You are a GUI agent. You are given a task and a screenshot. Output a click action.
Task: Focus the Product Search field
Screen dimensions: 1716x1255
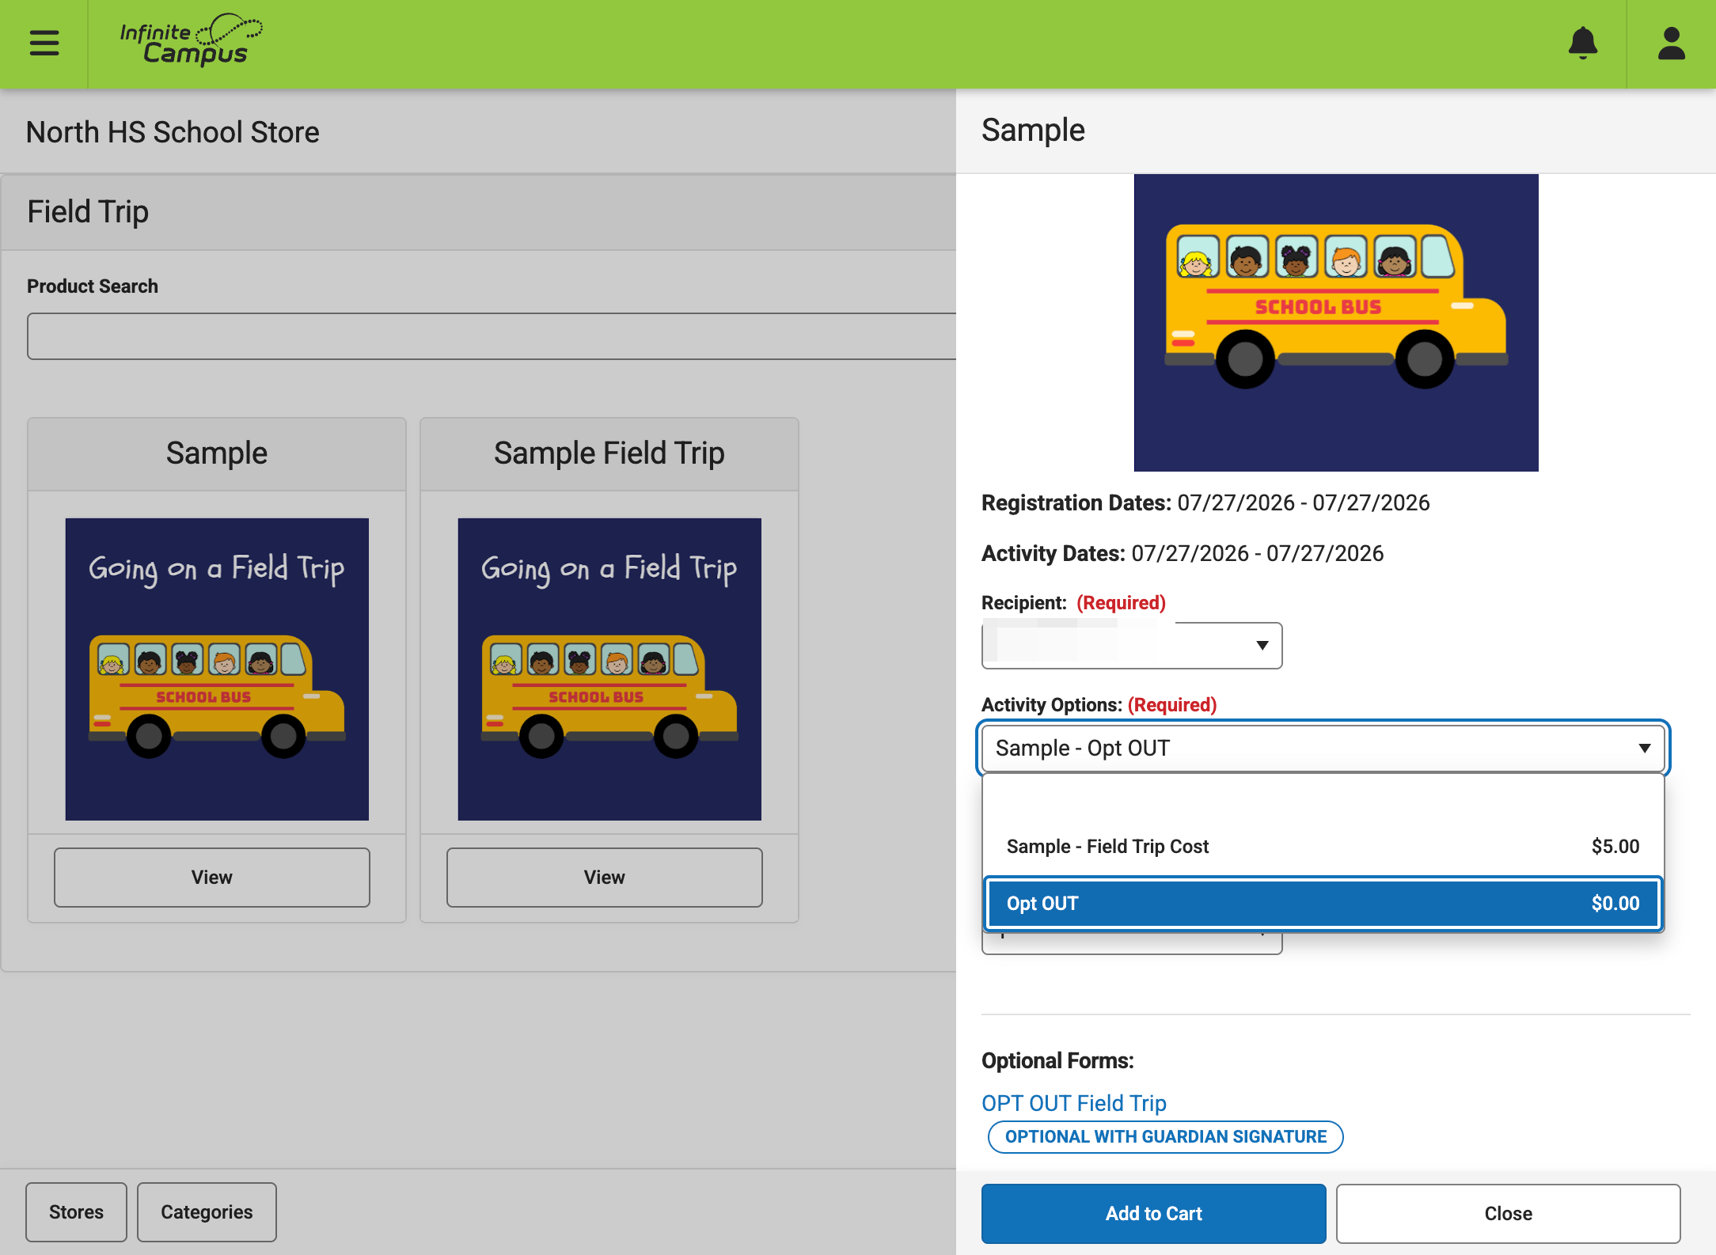[x=492, y=336]
